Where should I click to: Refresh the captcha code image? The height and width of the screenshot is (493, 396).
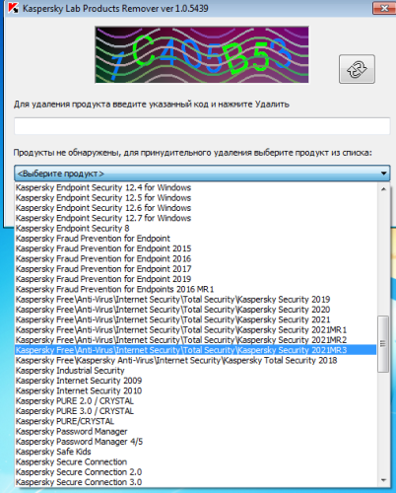pos(357,69)
